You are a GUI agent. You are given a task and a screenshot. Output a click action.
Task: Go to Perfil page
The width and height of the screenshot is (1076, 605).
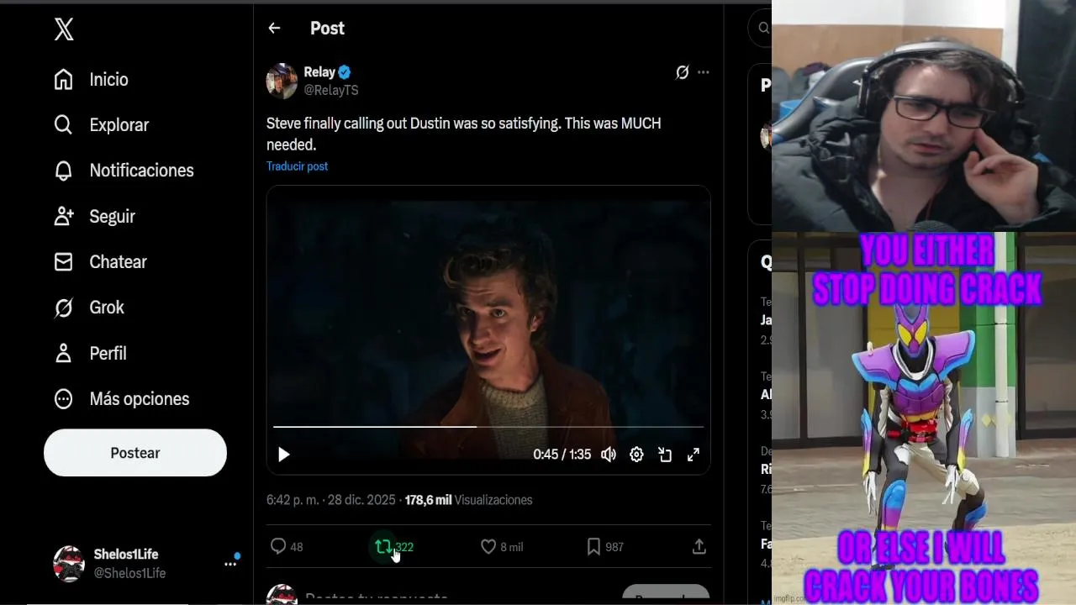coord(90,354)
